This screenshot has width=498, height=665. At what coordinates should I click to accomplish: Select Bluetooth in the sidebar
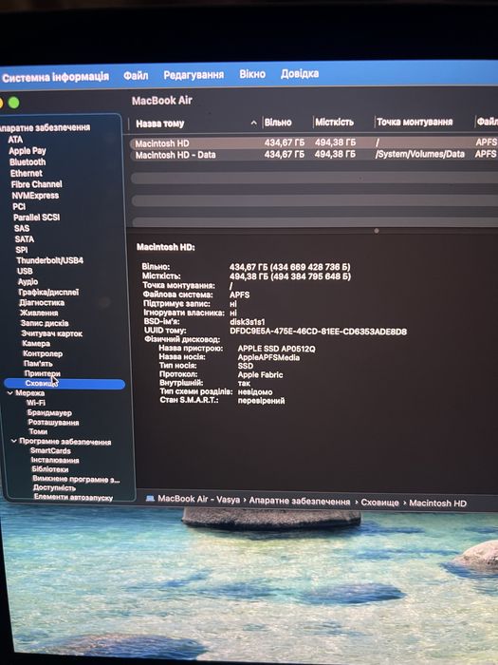point(28,162)
